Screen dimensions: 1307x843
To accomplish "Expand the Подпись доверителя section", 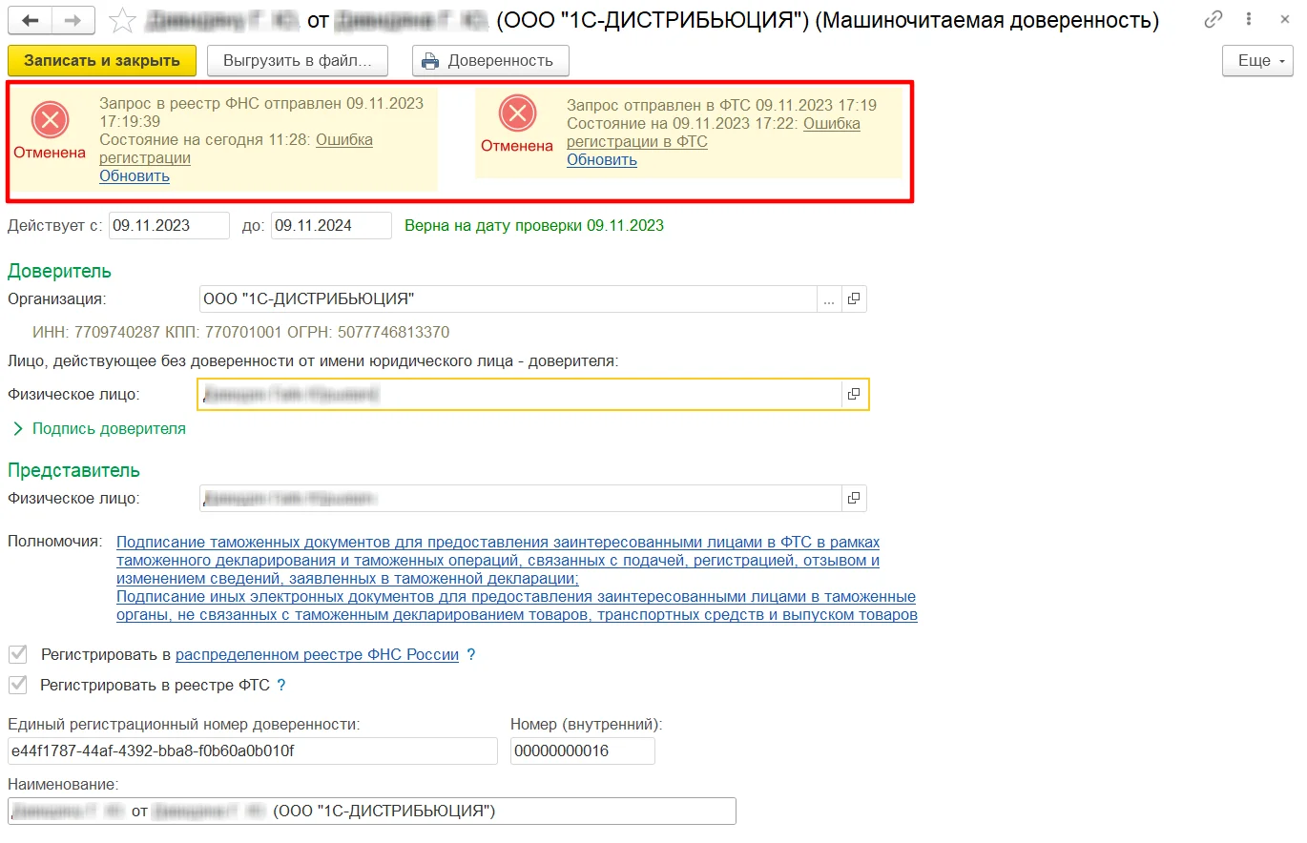I will 99,429.
